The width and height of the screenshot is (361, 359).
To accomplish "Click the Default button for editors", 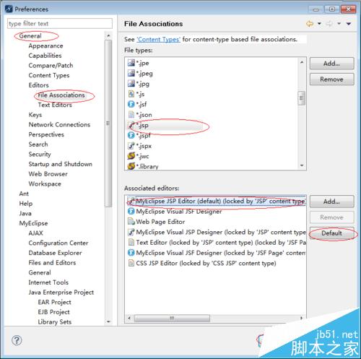I will [x=331, y=233].
